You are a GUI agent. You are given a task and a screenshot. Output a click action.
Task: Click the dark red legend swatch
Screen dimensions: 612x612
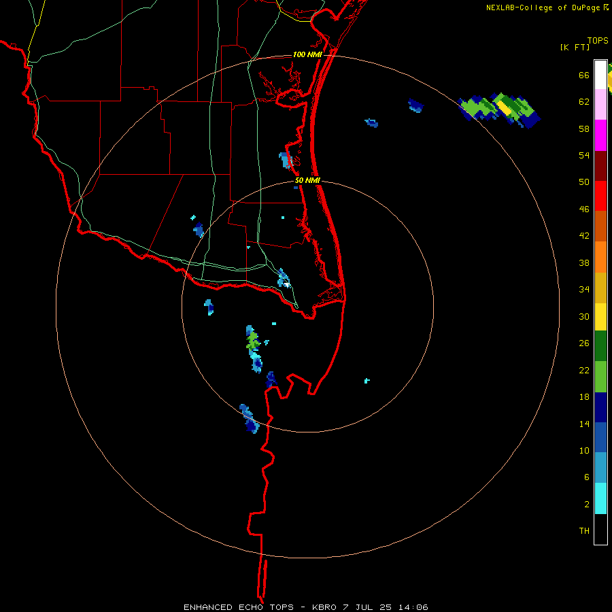[x=600, y=166]
